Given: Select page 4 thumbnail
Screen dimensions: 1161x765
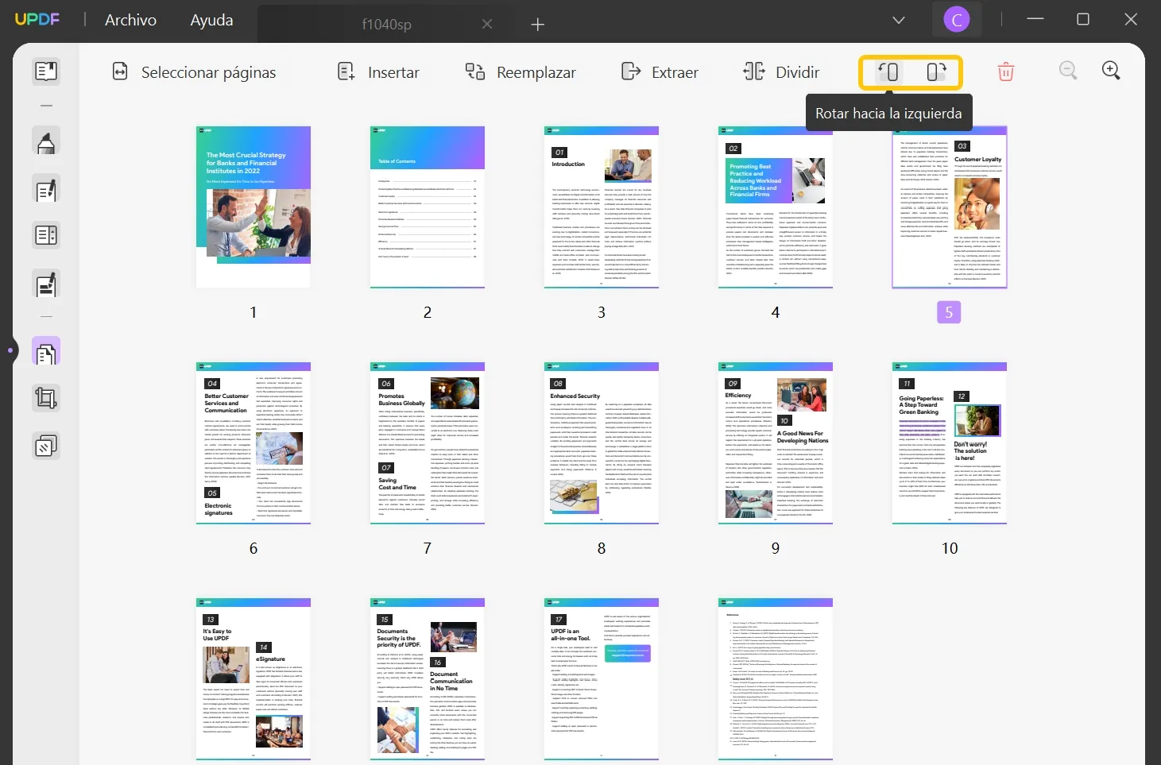Looking at the screenshot, I should 776,207.
